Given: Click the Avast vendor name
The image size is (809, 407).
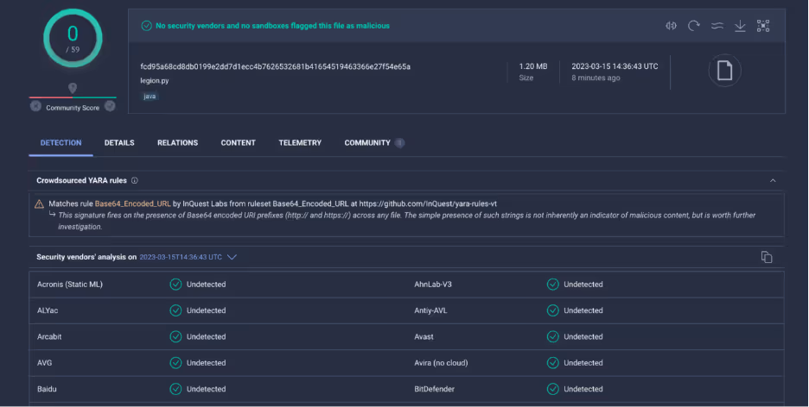Looking at the screenshot, I should click(x=424, y=337).
